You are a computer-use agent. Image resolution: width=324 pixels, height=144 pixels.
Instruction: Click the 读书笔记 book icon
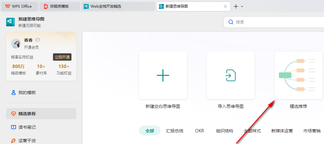[x=14, y=127]
